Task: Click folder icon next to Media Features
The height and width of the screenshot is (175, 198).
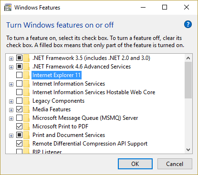Action: (26, 109)
